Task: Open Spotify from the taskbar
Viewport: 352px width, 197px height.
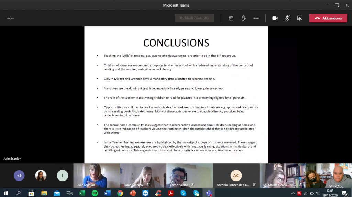Action: (95, 193)
